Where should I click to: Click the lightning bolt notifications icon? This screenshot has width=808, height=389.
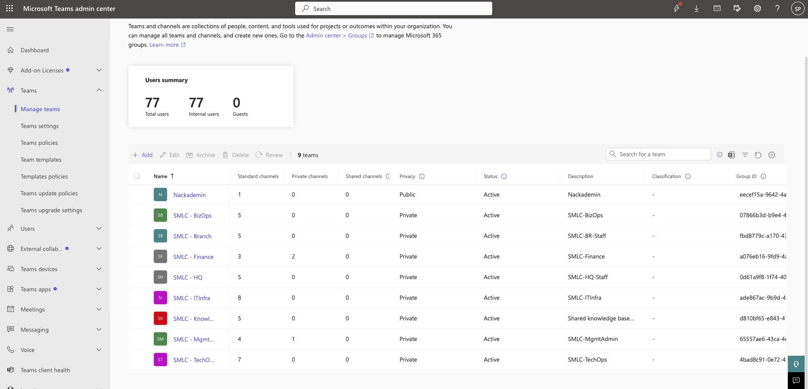pyautogui.click(x=677, y=8)
